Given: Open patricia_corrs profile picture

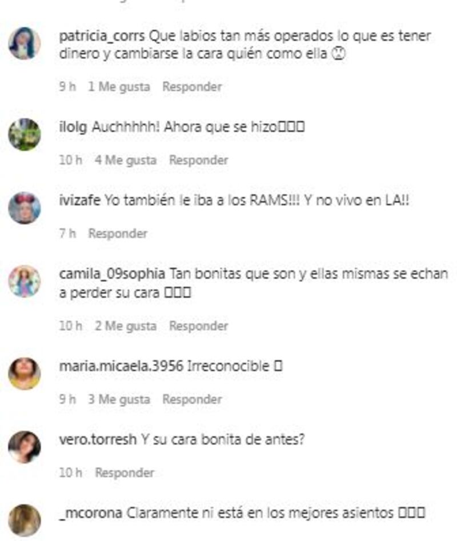Looking at the screenshot, I should pyautogui.click(x=25, y=43).
